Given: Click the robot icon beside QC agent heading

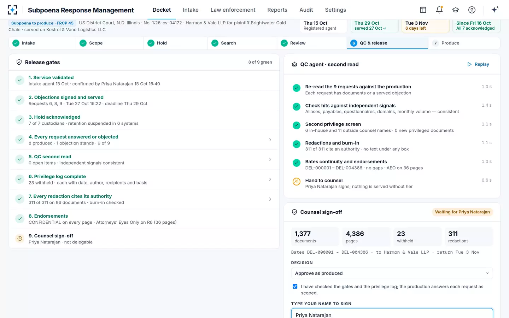Looking at the screenshot, I should pyautogui.click(x=294, y=64).
